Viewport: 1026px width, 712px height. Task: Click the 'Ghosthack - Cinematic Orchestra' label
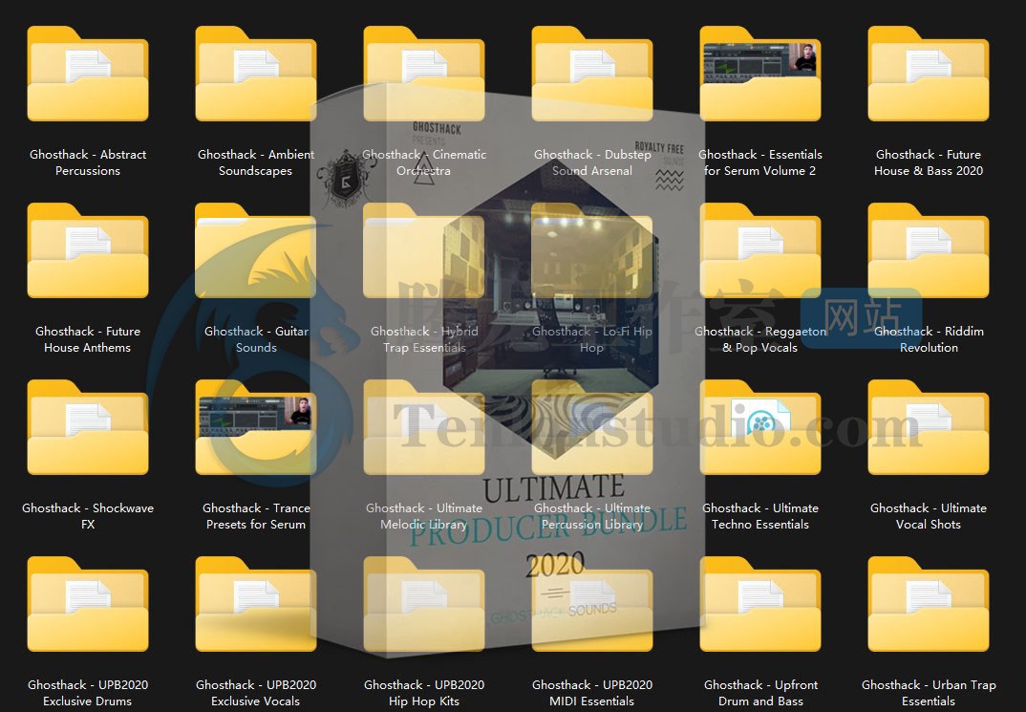[x=424, y=162]
